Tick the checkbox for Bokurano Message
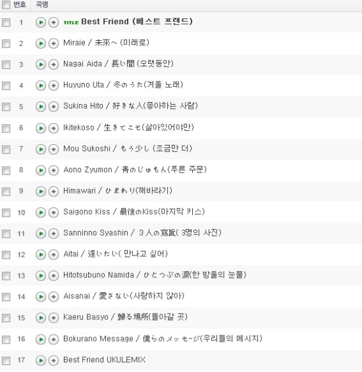 coord(6,340)
